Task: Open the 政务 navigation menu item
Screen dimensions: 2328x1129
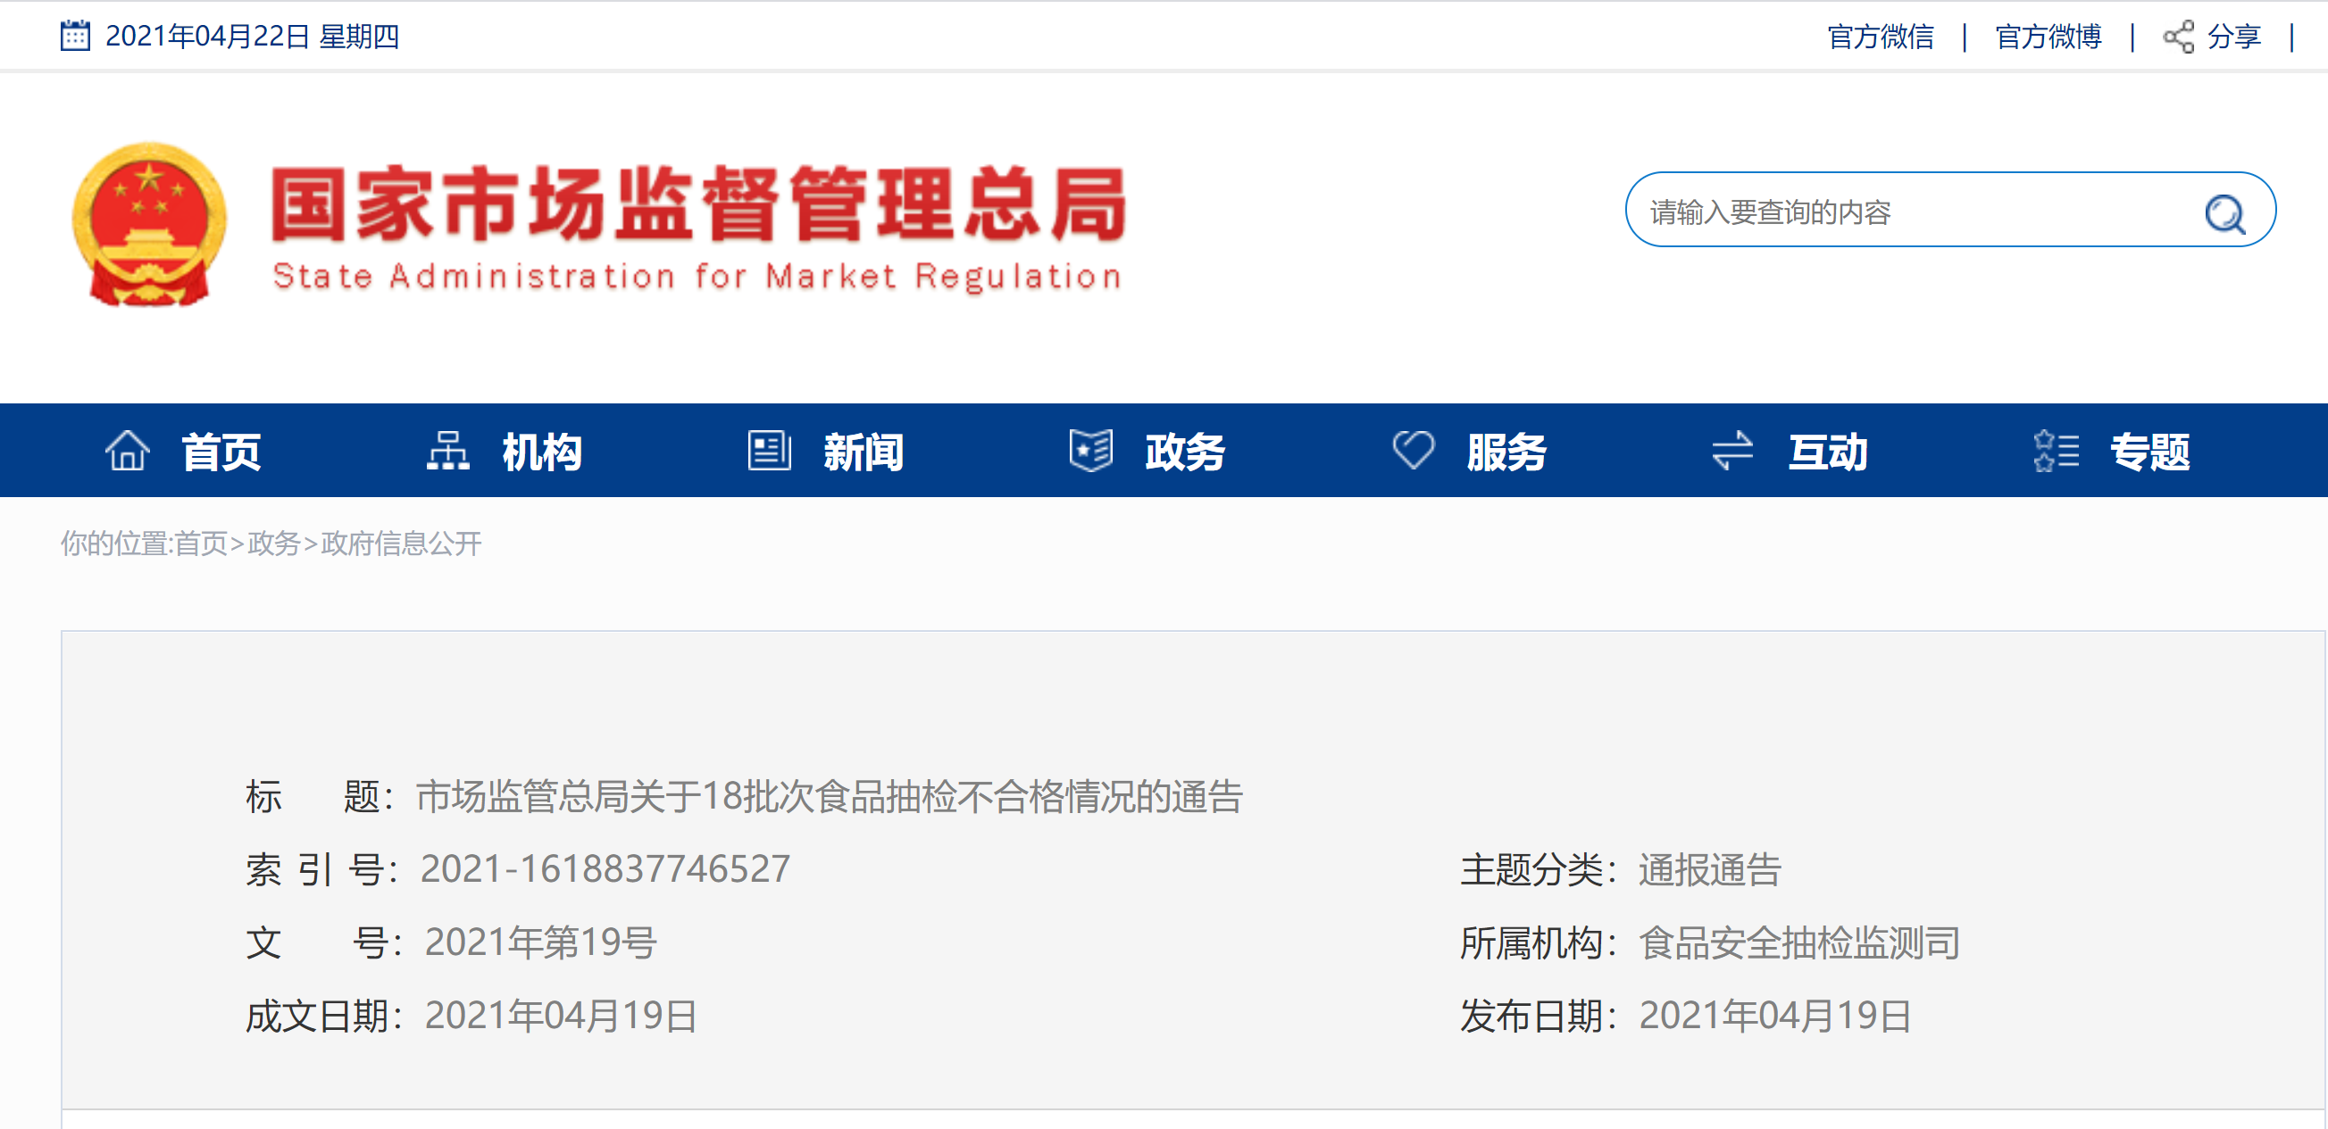Action: (x=1185, y=452)
